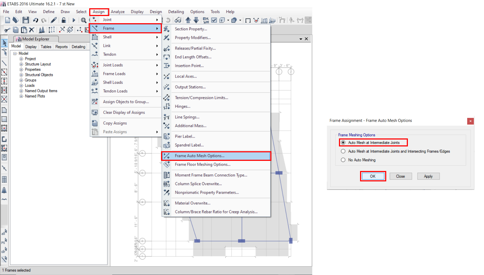Choose Auto Mesh at Intersecting Frames/Edges
Screen dimensions: 484x275
tap(343, 151)
